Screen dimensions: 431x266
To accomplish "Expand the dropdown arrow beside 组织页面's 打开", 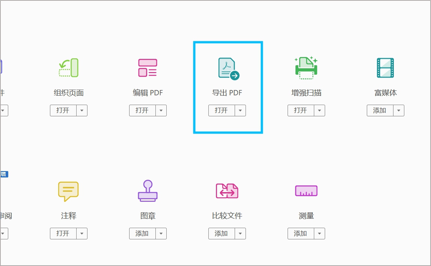I will coord(82,110).
